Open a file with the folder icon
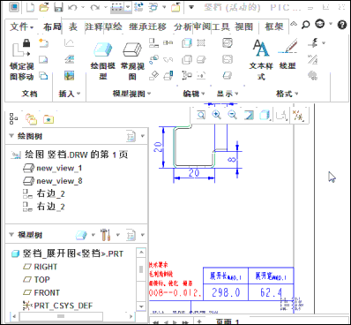 tap(44, 7)
